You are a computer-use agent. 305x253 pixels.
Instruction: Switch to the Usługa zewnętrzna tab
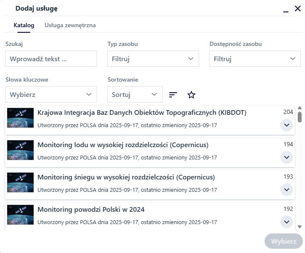pos(70,25)
